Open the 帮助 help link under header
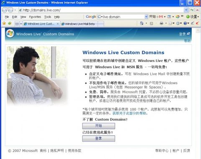The width and height of the screenshot is (201, 159). point(187,41)
